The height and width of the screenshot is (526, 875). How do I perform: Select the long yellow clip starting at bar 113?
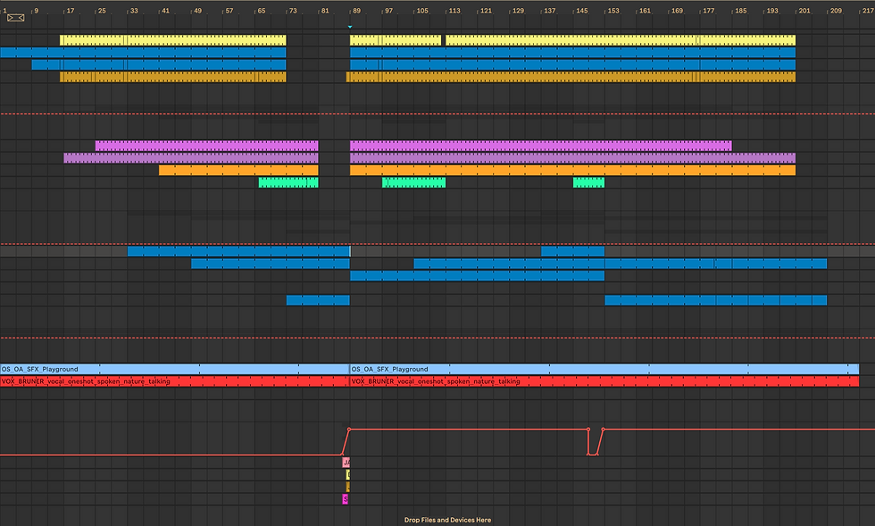tap(621, 40)
